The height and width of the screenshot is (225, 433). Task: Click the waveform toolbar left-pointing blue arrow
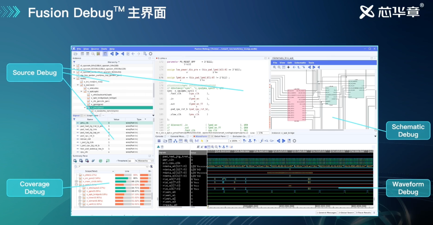pyautogui.click(x=278, y=141)
